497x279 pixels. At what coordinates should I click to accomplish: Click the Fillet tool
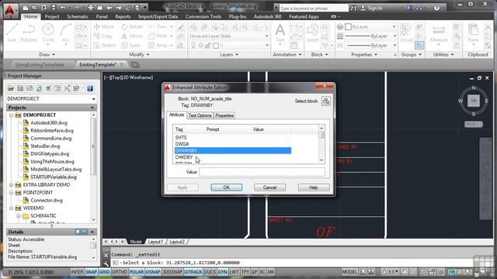[x=158, y=36]
